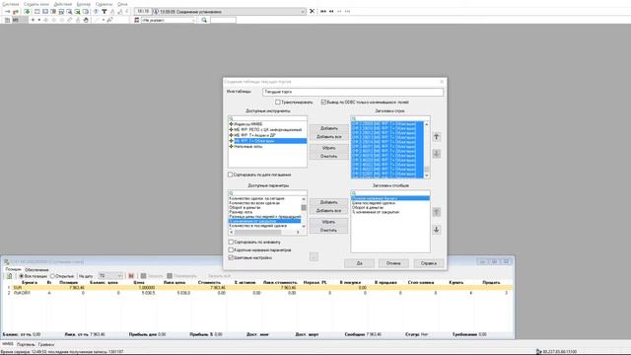
Task: Switch to the Позиции tab
Action: pos(13,269)
